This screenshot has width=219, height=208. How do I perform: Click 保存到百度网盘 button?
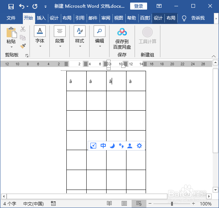122,38
